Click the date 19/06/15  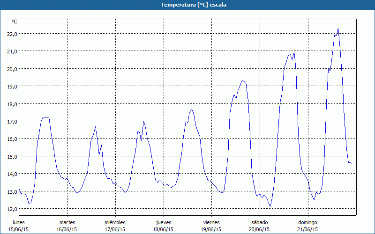pos(211,229)
